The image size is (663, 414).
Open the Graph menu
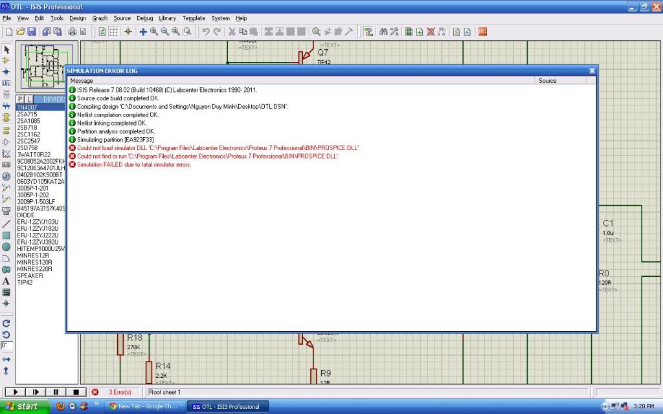click(100, 18)
